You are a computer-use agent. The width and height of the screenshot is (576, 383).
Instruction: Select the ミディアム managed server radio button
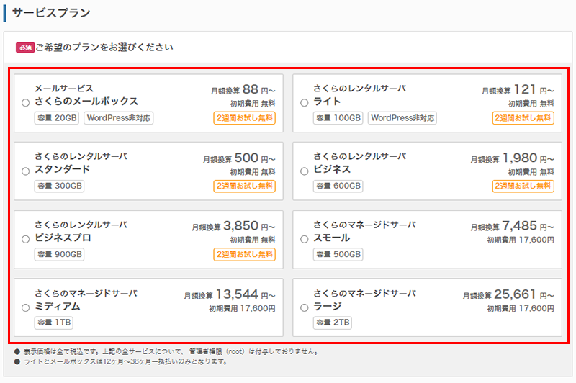tap(26, 307)
